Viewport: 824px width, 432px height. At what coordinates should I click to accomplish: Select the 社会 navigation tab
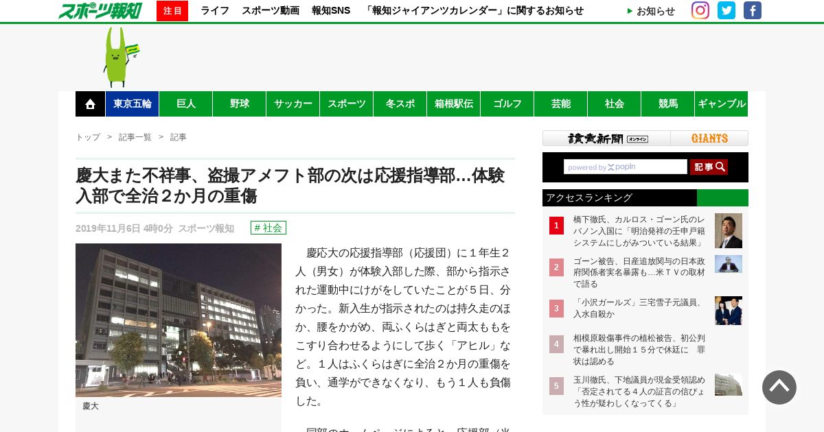(x=615, y=104)
